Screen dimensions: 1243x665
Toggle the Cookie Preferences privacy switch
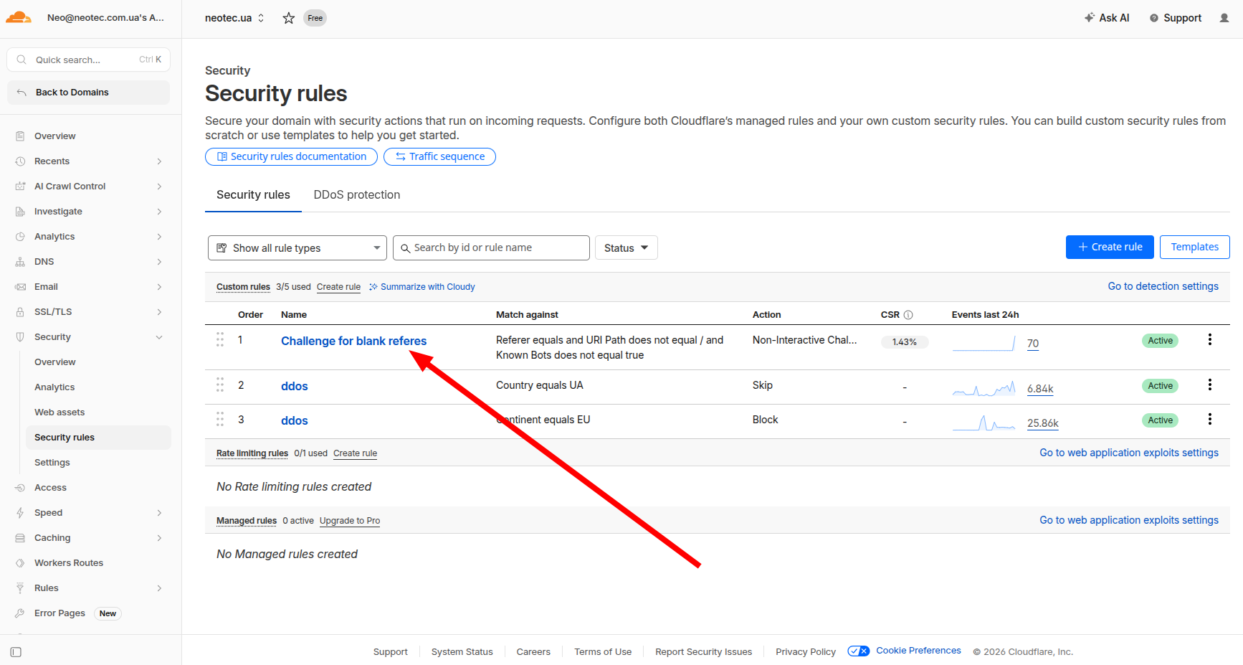(859, 651)
